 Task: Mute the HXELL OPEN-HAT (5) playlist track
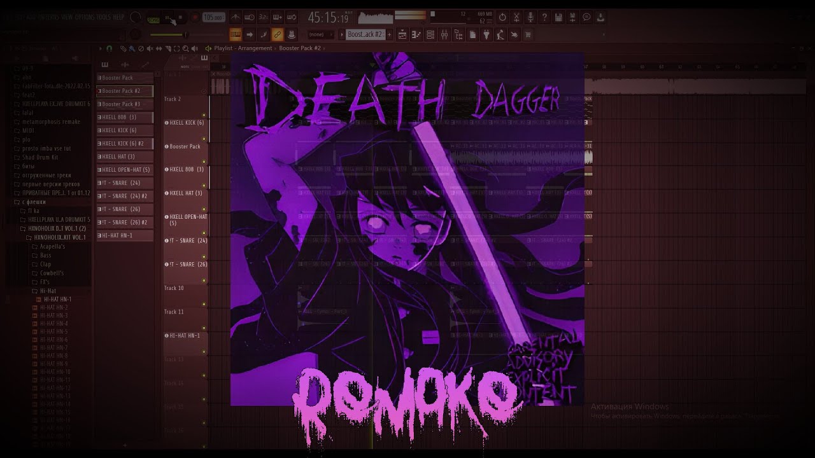pos(204,233)
